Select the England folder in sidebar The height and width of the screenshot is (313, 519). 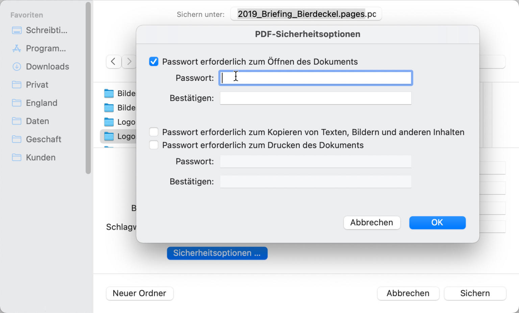coord(35,103)
